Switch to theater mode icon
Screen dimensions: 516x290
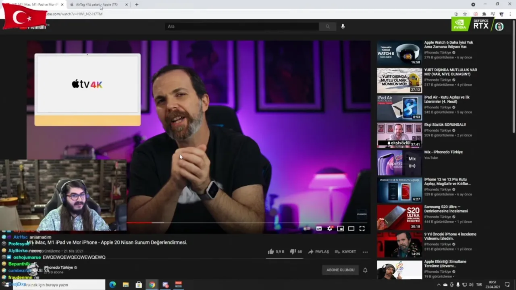click(351, 229)
